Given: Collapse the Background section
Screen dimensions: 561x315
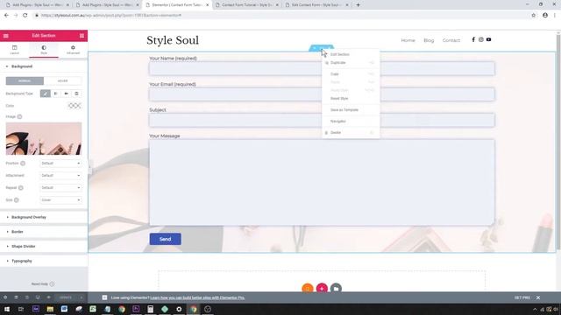Looking at the screenshot, I should tap(44, 66).
